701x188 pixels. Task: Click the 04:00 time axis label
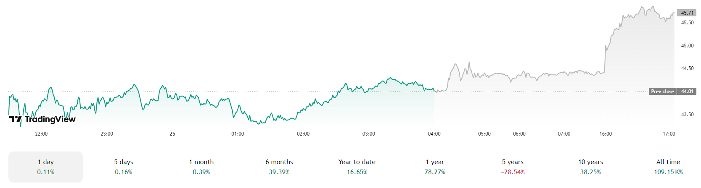[434, 134]
